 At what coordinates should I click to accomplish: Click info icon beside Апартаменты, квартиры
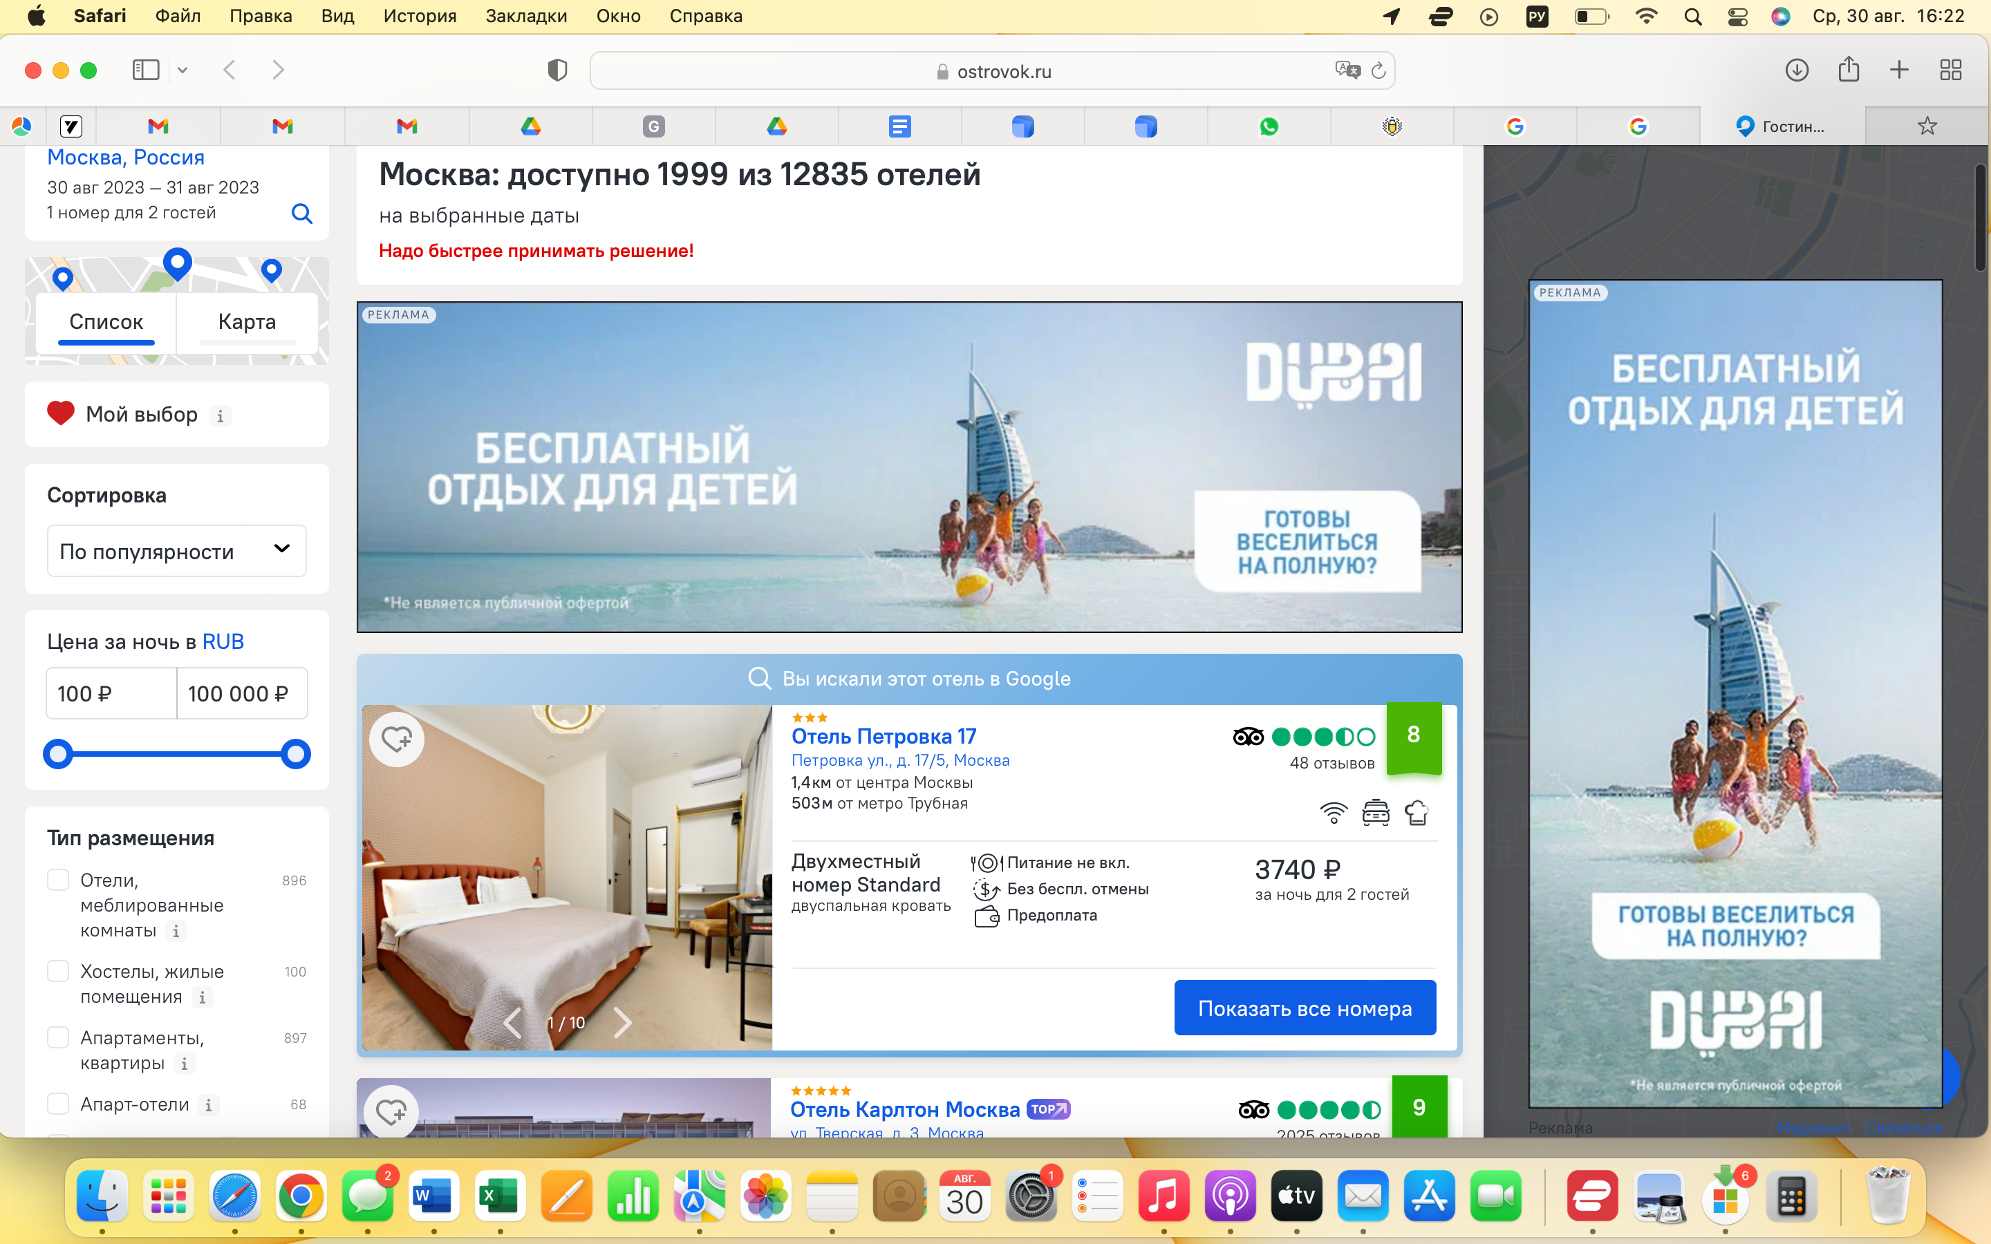tap(185, 1063)
